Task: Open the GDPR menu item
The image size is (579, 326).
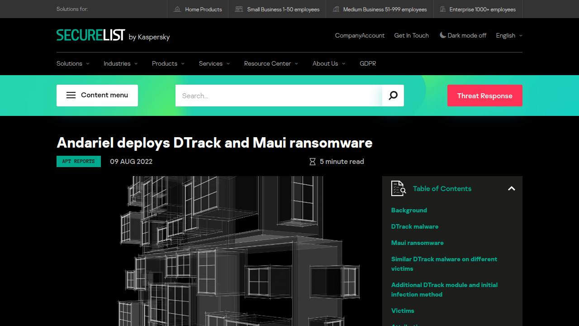Action: point(368,63)
